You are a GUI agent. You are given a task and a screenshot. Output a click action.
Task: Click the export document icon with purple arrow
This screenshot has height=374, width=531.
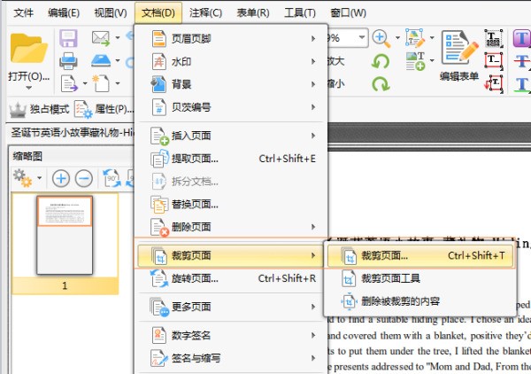pos(69,83)
